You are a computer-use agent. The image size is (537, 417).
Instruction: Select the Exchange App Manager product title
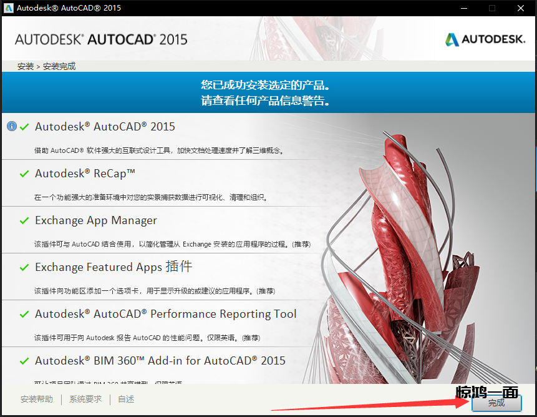(x=96, y=220)
